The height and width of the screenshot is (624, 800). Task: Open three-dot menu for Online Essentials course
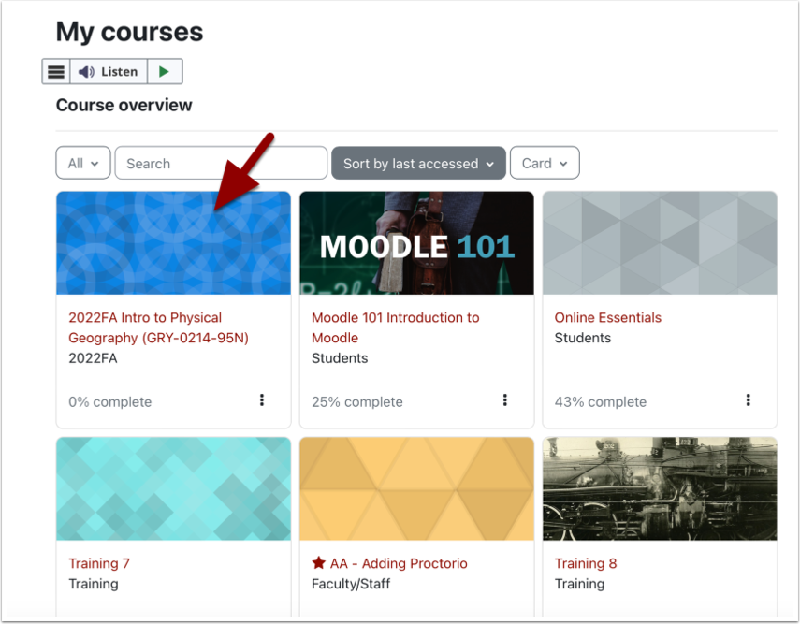(749, 400)
